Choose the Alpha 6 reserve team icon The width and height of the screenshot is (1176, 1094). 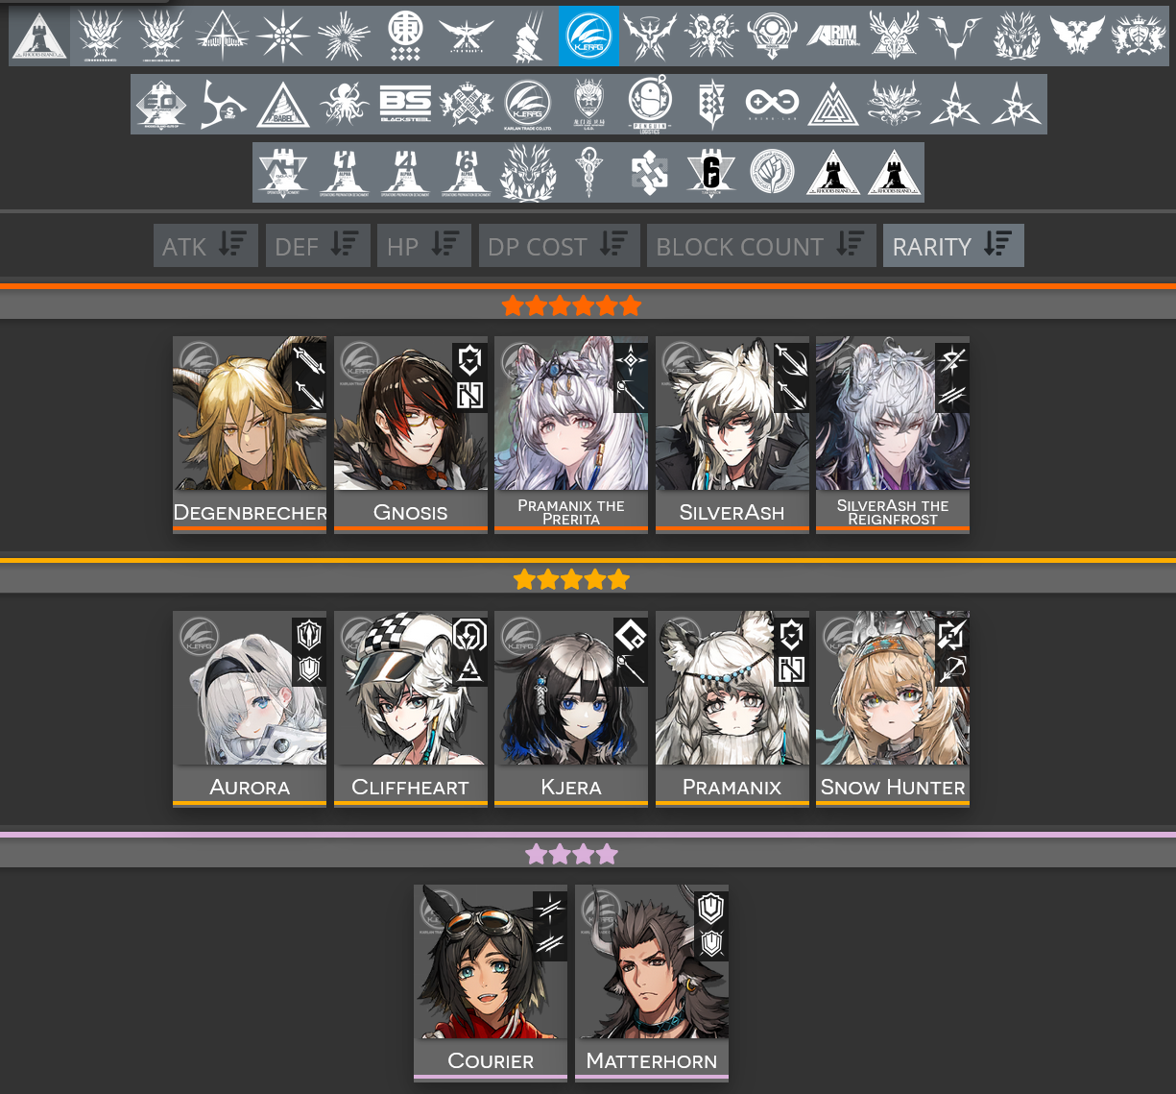click(x=467, y=172)
